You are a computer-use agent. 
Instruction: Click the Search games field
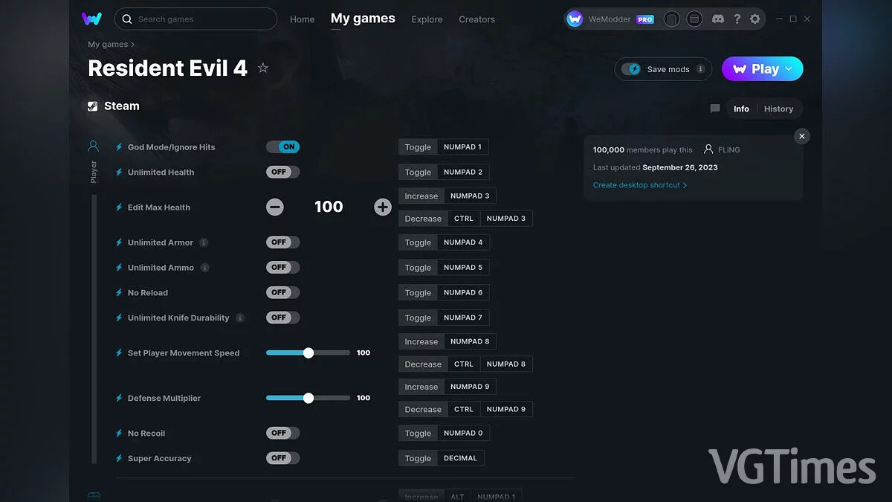point(195,19)
